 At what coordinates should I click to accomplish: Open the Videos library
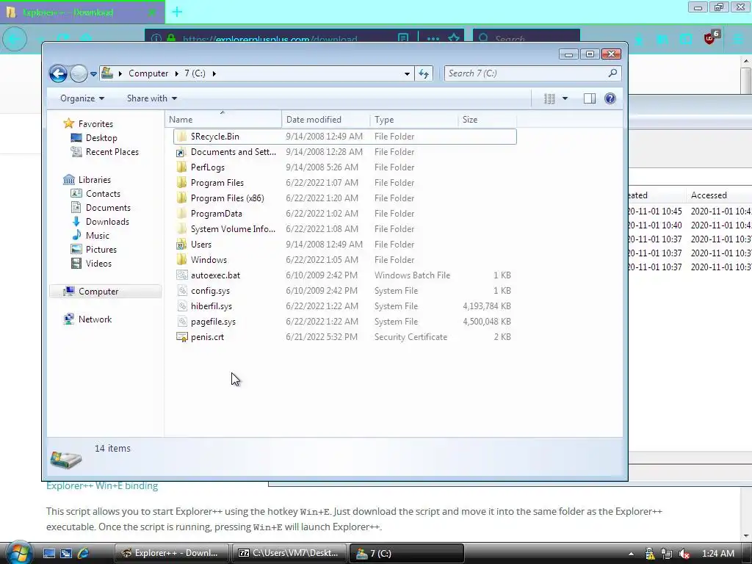[x=98, y=263]
